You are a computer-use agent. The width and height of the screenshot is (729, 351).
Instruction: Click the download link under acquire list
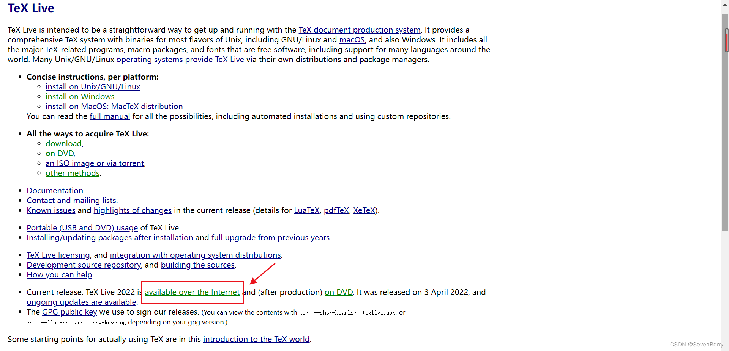coord(63,144)
